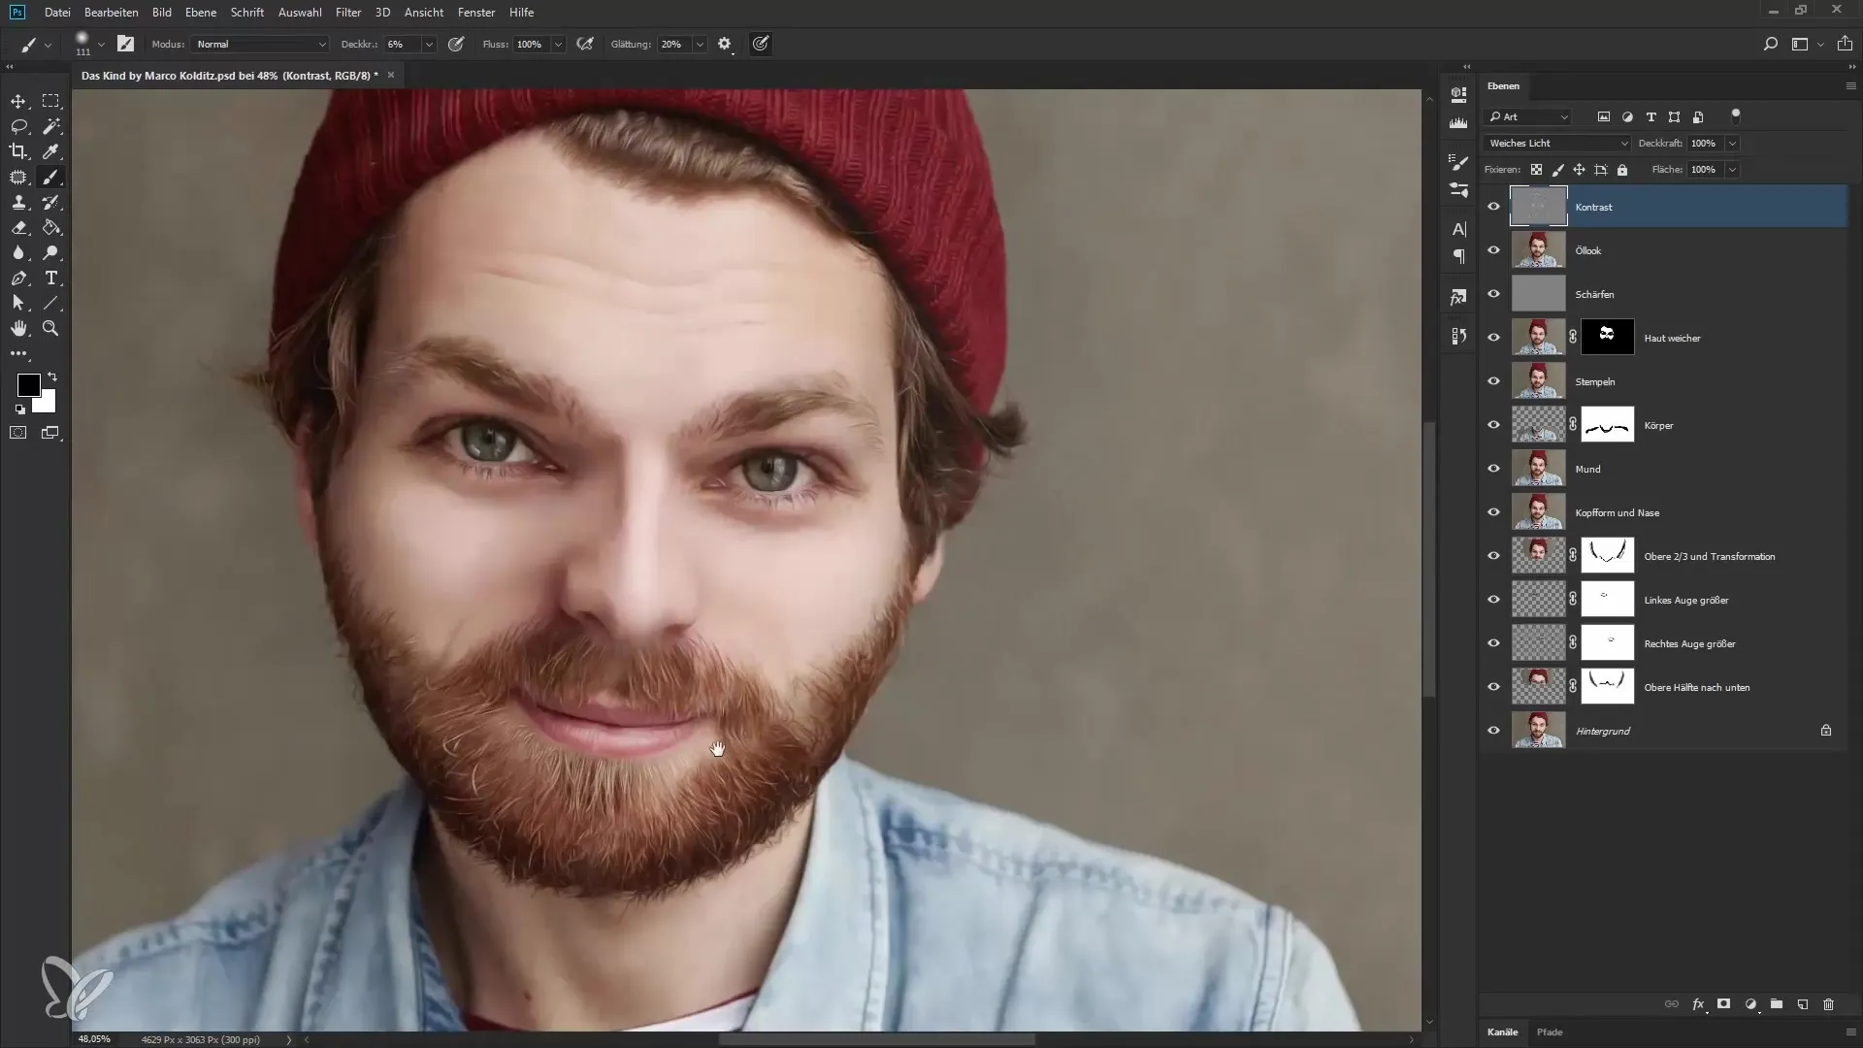The height and width of the screenshot is (1048, 1863).
Task: Toggle visibility of the Hintergrund layer
Action: tap(1493, 731)
